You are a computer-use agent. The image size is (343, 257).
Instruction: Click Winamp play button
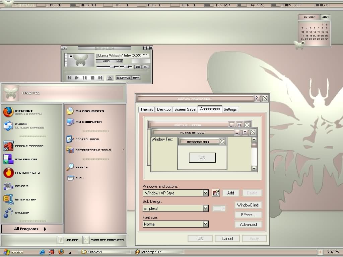(77, 78)
